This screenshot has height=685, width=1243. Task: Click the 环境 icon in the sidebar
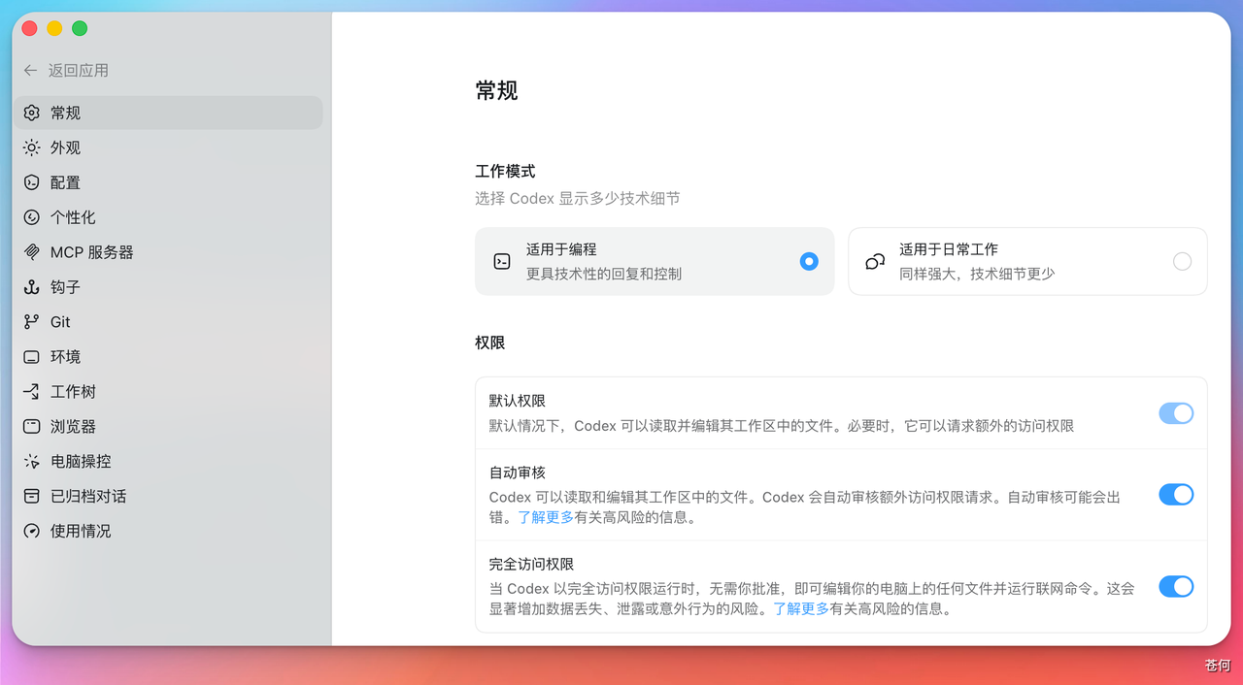(32, 357)
